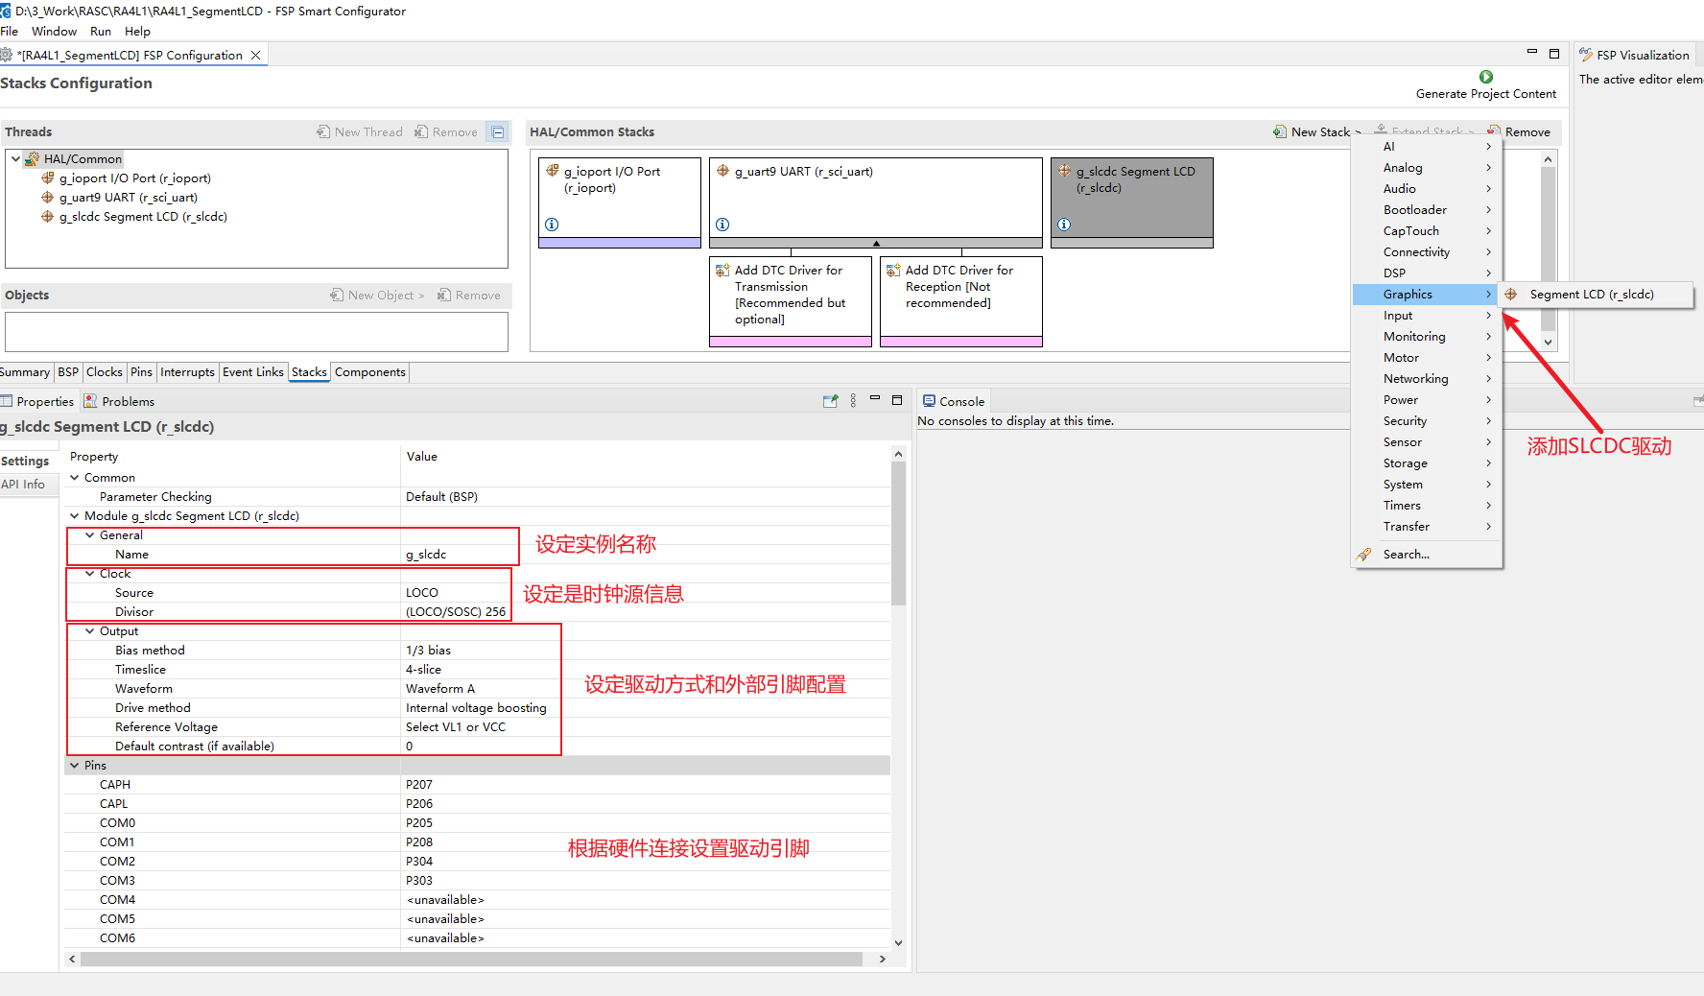Collapse the General property group
The image size is (1704, 996).
89,535
